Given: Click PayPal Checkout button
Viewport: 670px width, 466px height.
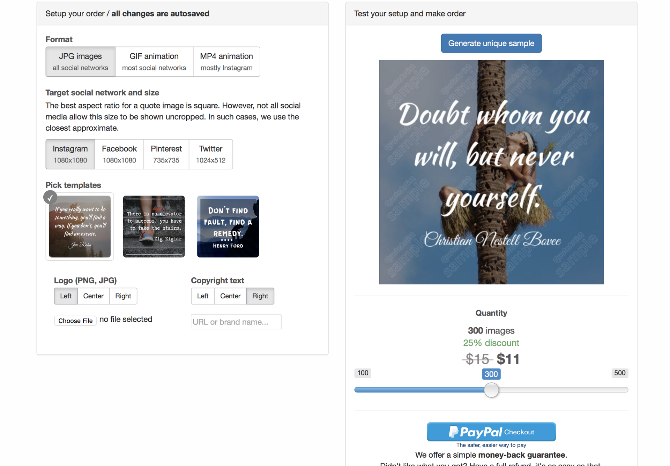Looking at the screenshot, I should (x=491, y=432).
